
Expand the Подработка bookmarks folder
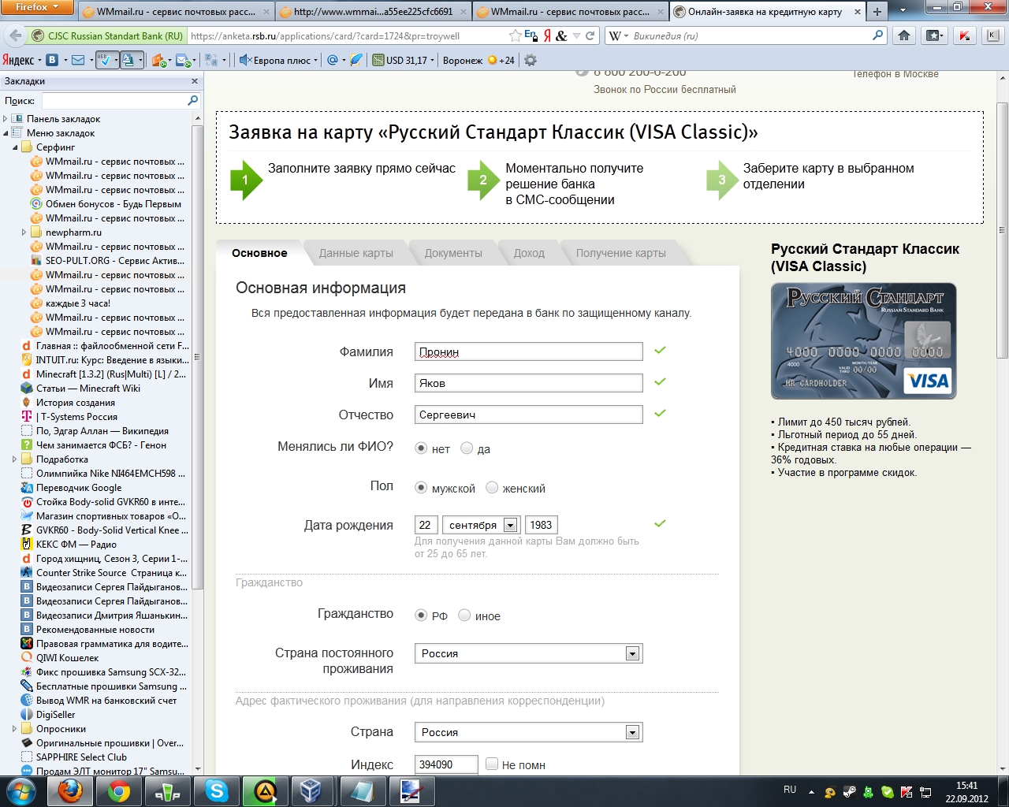coord(15,459)
